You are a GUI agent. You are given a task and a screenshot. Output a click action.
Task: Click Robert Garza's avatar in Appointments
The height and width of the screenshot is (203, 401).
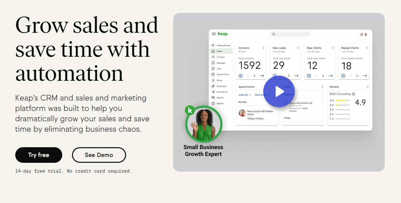click(x=242, y=113)
